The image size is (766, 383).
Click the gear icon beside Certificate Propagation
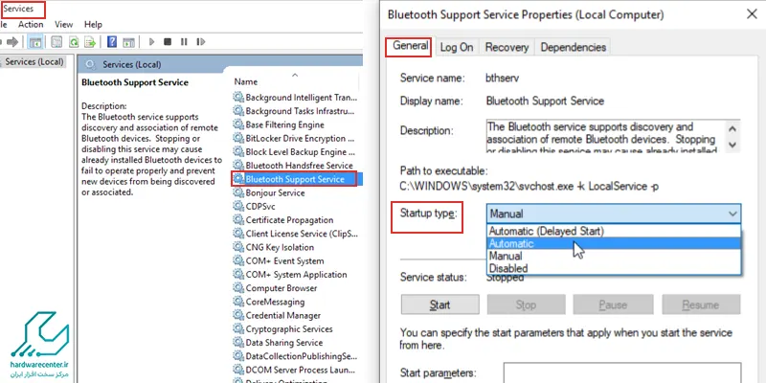(238, 220)
